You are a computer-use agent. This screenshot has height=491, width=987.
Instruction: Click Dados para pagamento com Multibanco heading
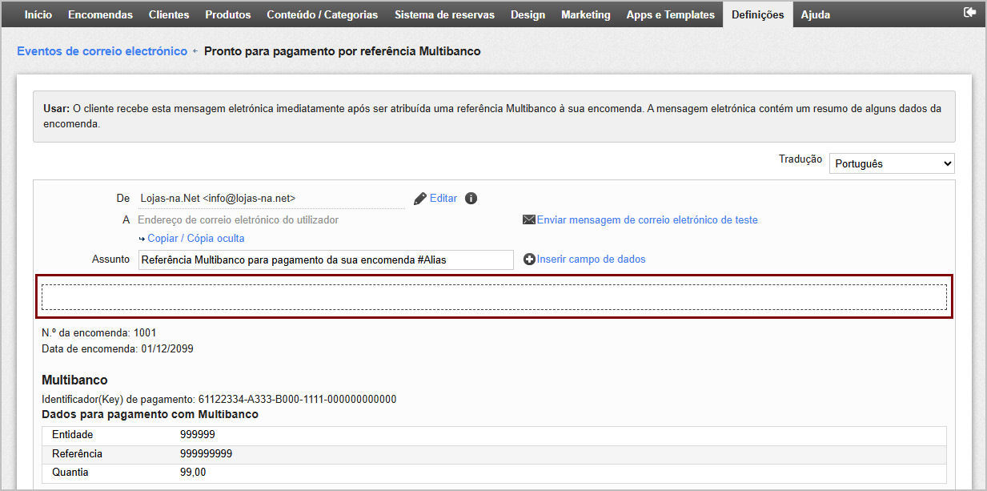(150, 414)
